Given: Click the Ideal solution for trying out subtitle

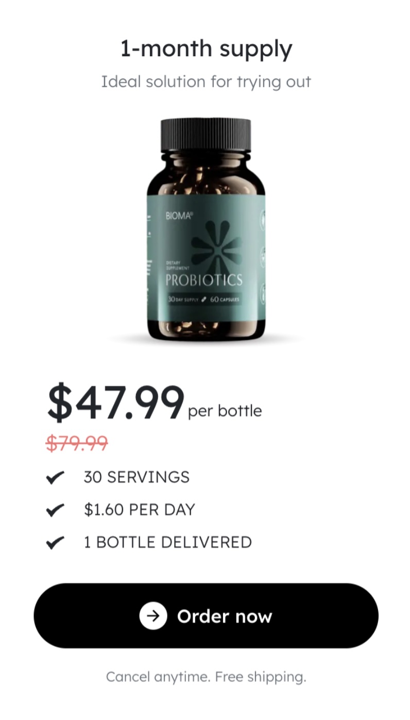Looking at the screenshot, I should point(206,82).
